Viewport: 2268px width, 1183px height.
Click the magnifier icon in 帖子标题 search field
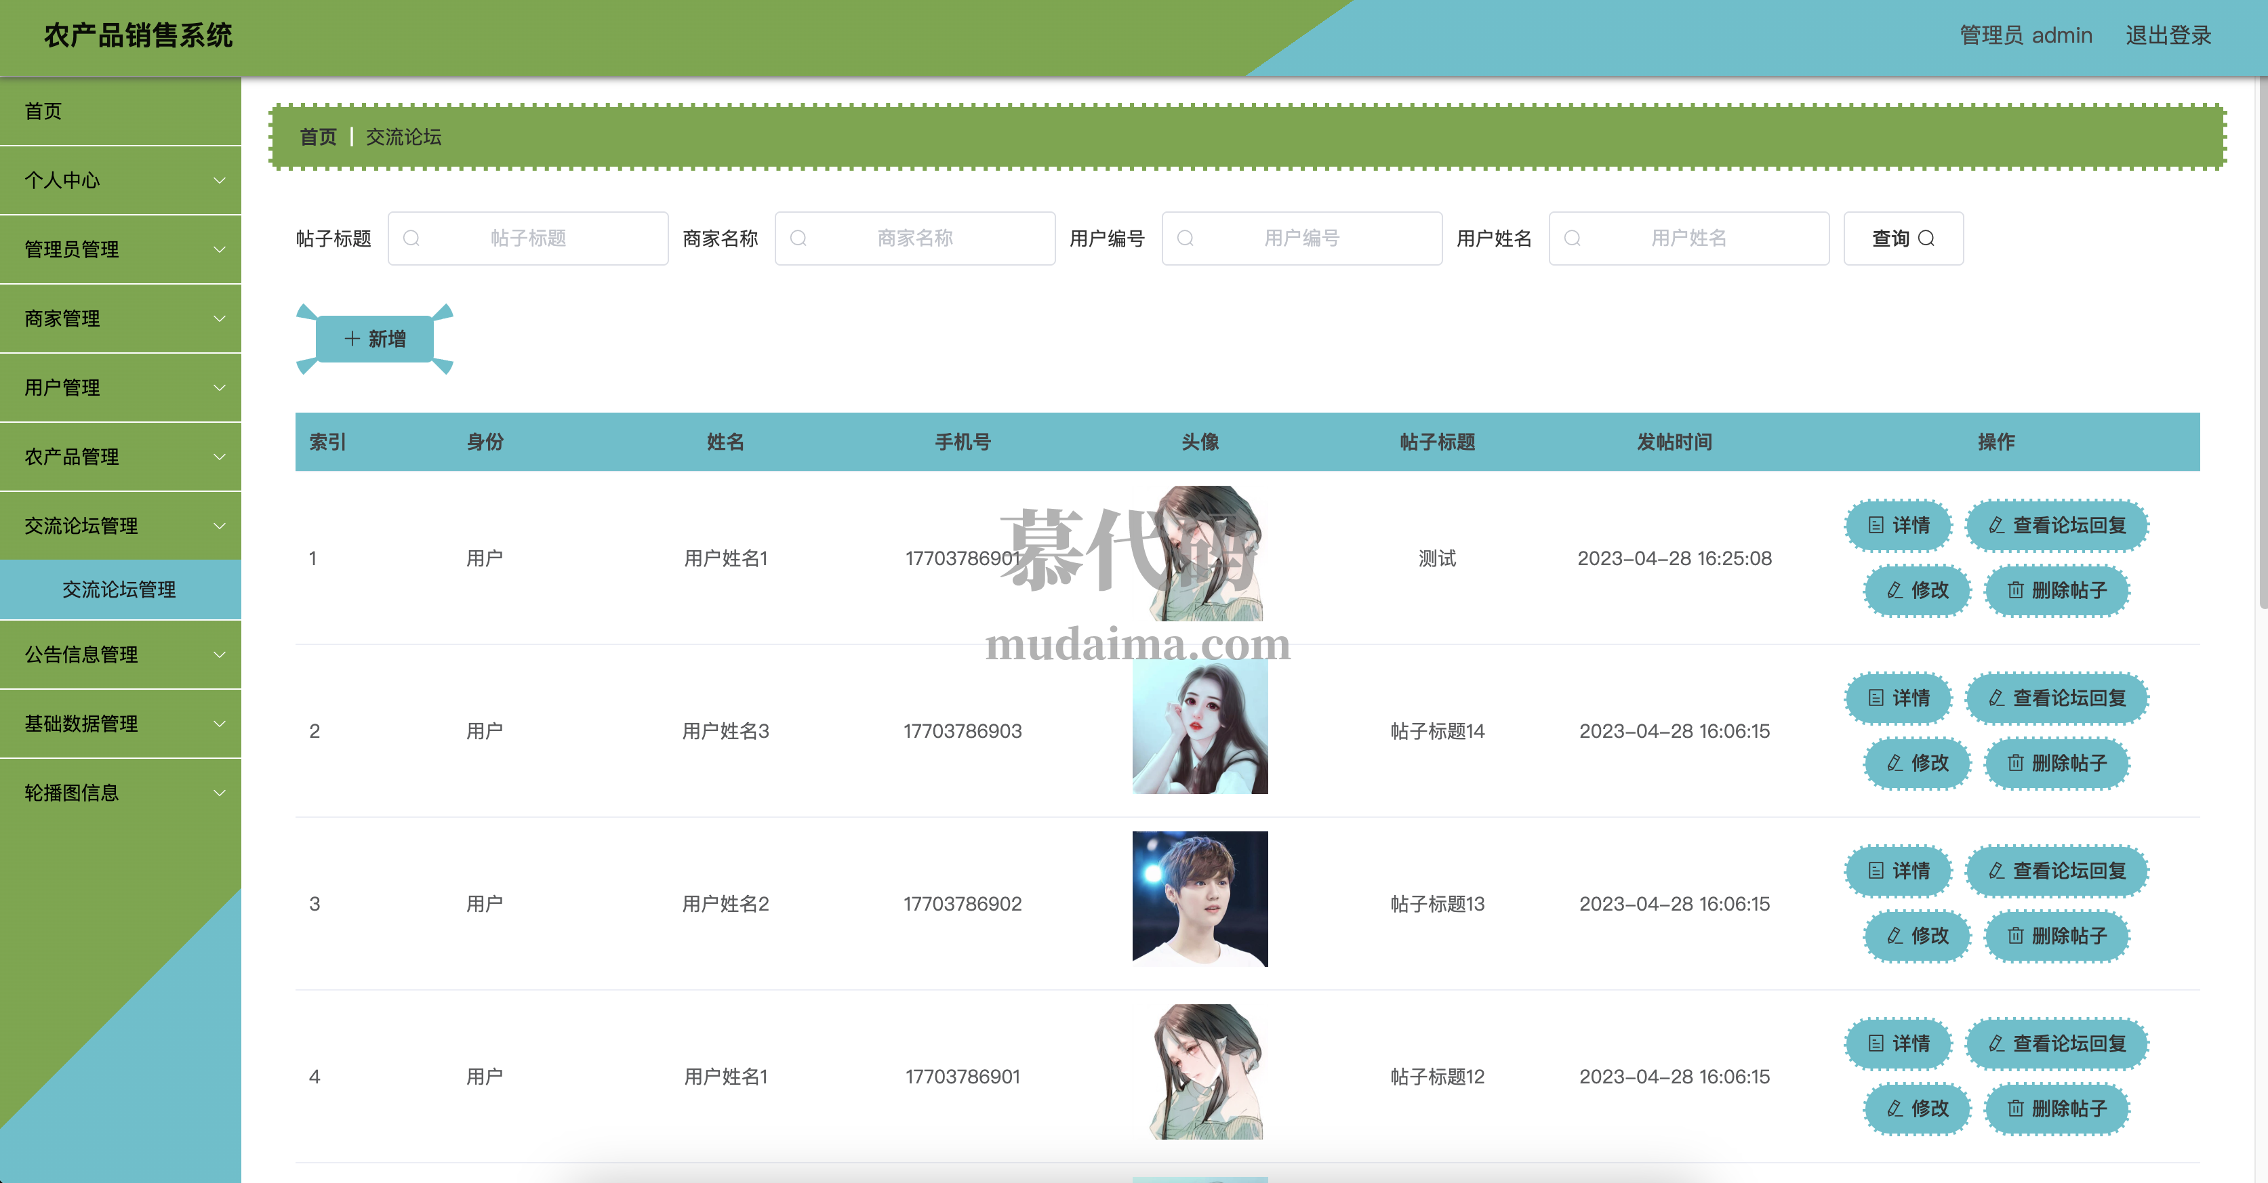(411, 238)
